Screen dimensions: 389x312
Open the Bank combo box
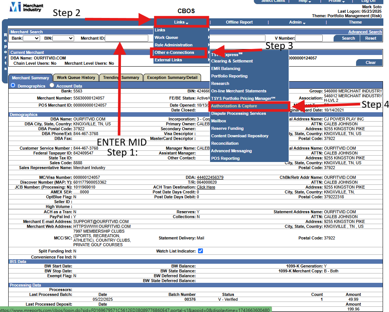[x=31, y=38]
